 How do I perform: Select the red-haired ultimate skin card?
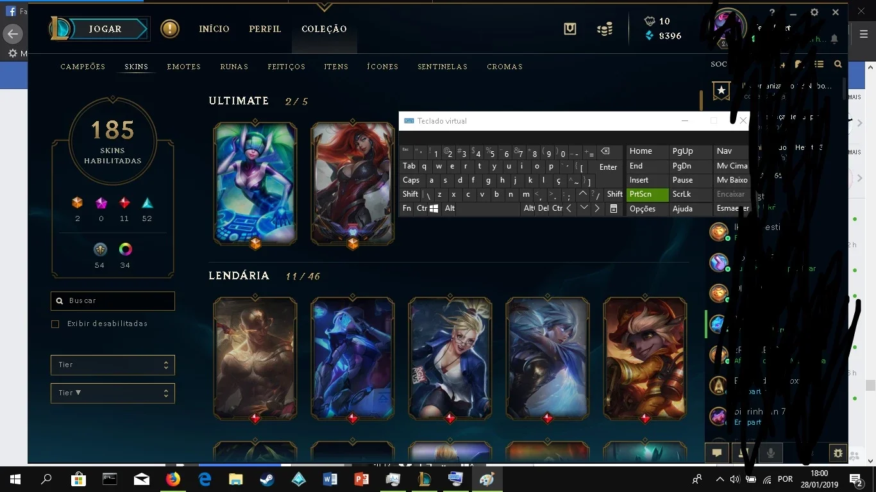click(x=353, y=184)
